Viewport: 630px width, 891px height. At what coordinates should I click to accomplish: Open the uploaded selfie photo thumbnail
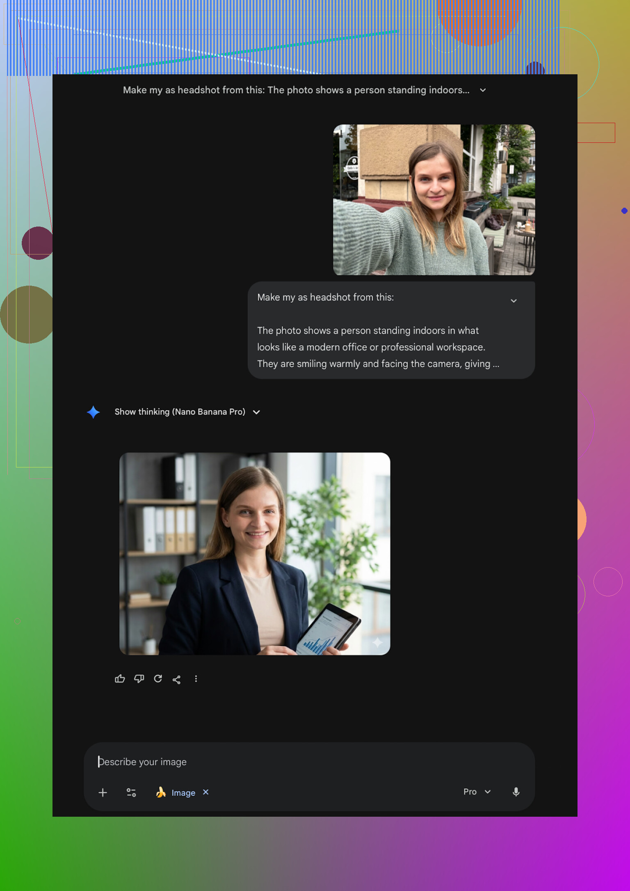click(x=434, y=200)
